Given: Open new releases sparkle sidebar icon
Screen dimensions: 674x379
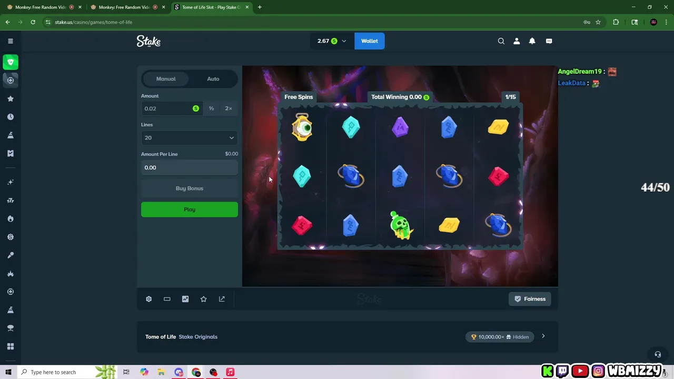Looking at the screenshot, I should [x=11, y=182].
